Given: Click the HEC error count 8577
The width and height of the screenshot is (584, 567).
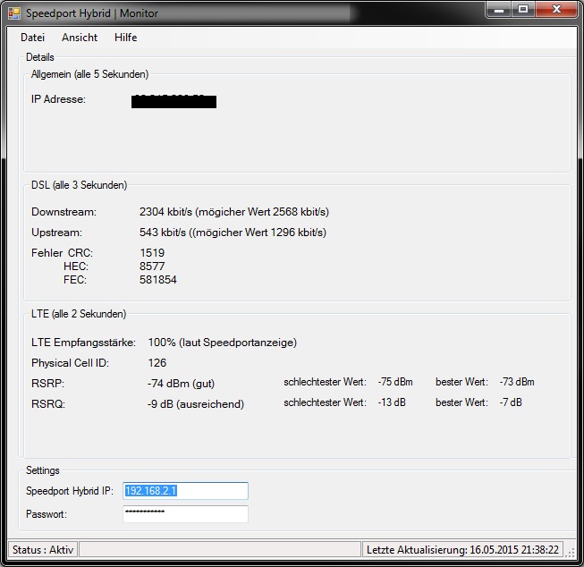Looking at the screenshot, I should click(152, 266).
